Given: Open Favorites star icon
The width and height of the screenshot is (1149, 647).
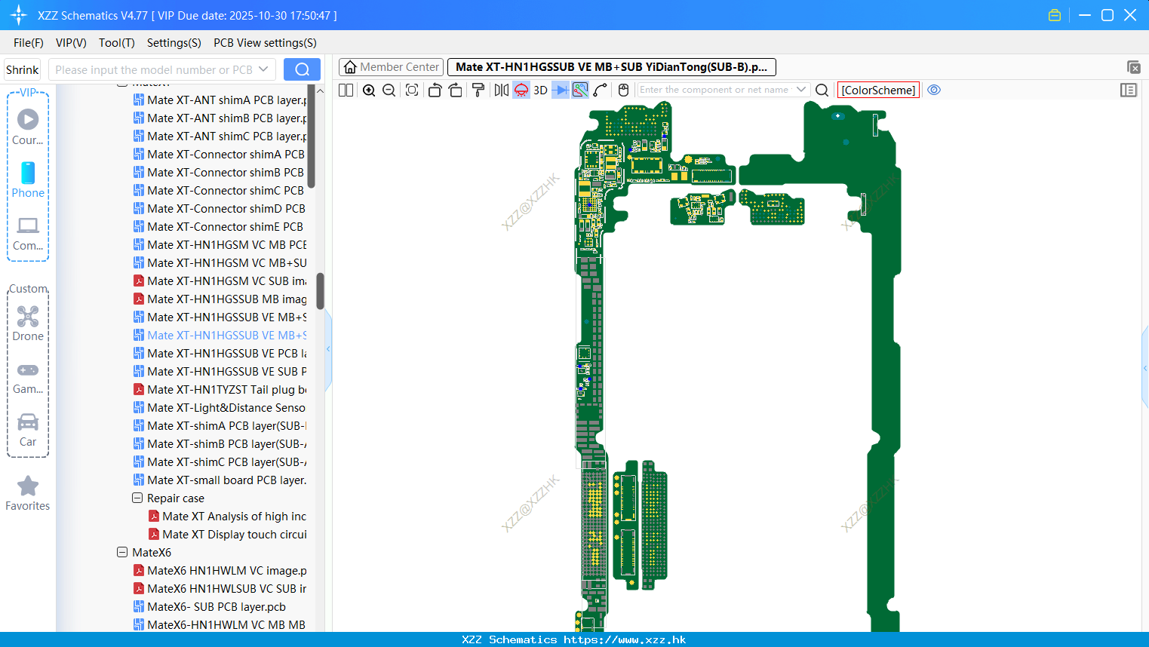Looking at the screenshot, I should (x=28, y=493).
